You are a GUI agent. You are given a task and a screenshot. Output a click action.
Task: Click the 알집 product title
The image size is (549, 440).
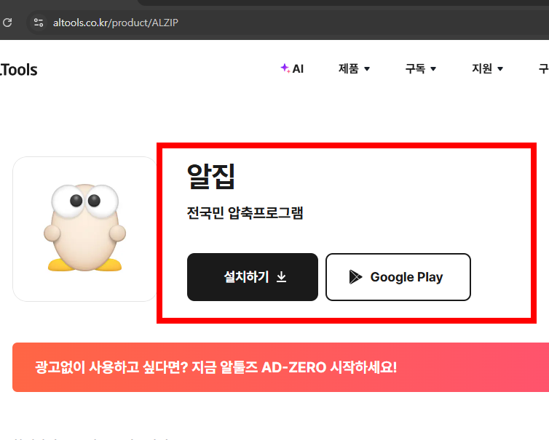pyautogui.click(x=210, y=177)
